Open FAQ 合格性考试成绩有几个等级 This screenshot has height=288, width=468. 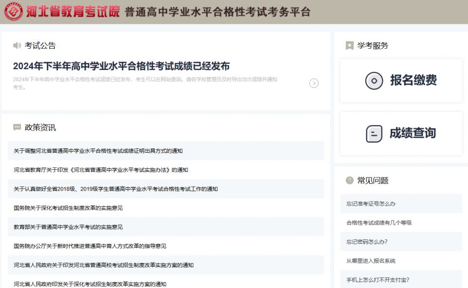tap(401, 223)
